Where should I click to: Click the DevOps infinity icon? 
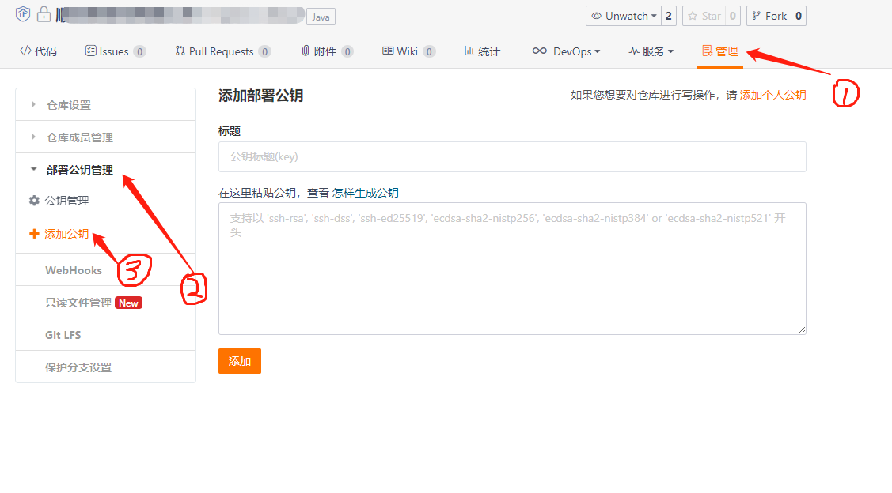click(539, 51)
